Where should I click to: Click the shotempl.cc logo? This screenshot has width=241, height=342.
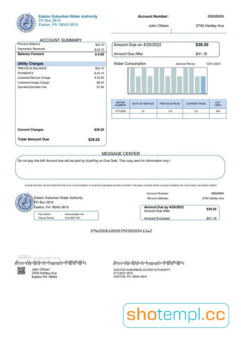point(176,315)
